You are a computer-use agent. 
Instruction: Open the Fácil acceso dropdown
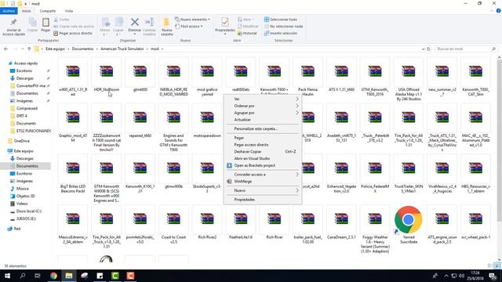pyautogui.click(x=189, y=26)
